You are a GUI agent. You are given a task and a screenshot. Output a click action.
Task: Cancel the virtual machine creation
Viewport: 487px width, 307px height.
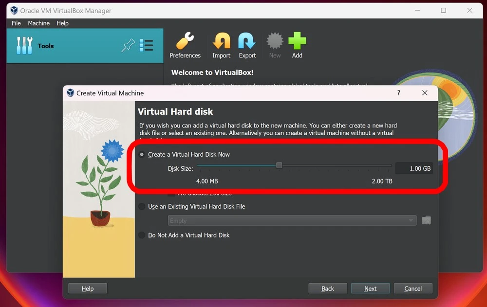(413, 289)
